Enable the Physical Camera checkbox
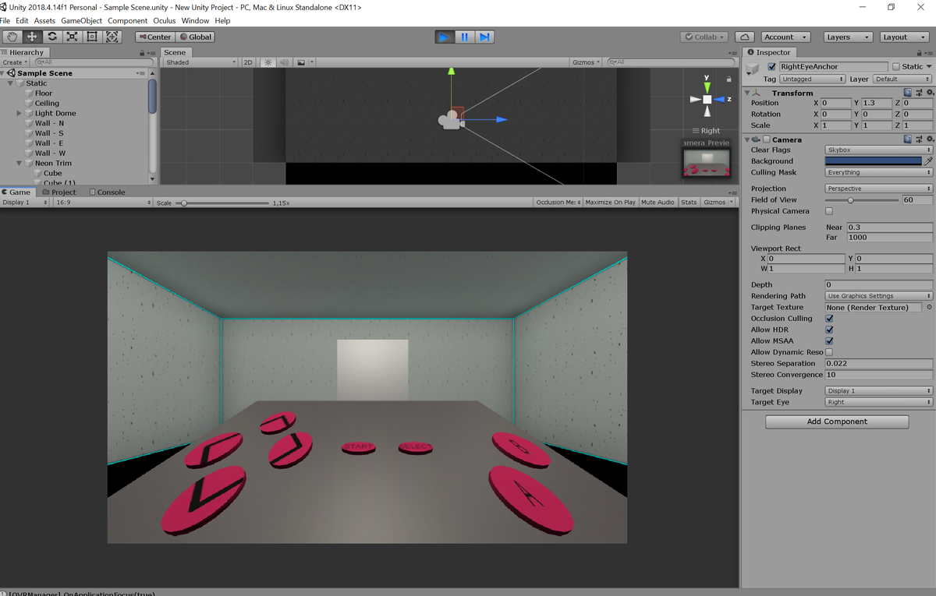The height and width of the screenshot is (596, 936). pos(829,211)
